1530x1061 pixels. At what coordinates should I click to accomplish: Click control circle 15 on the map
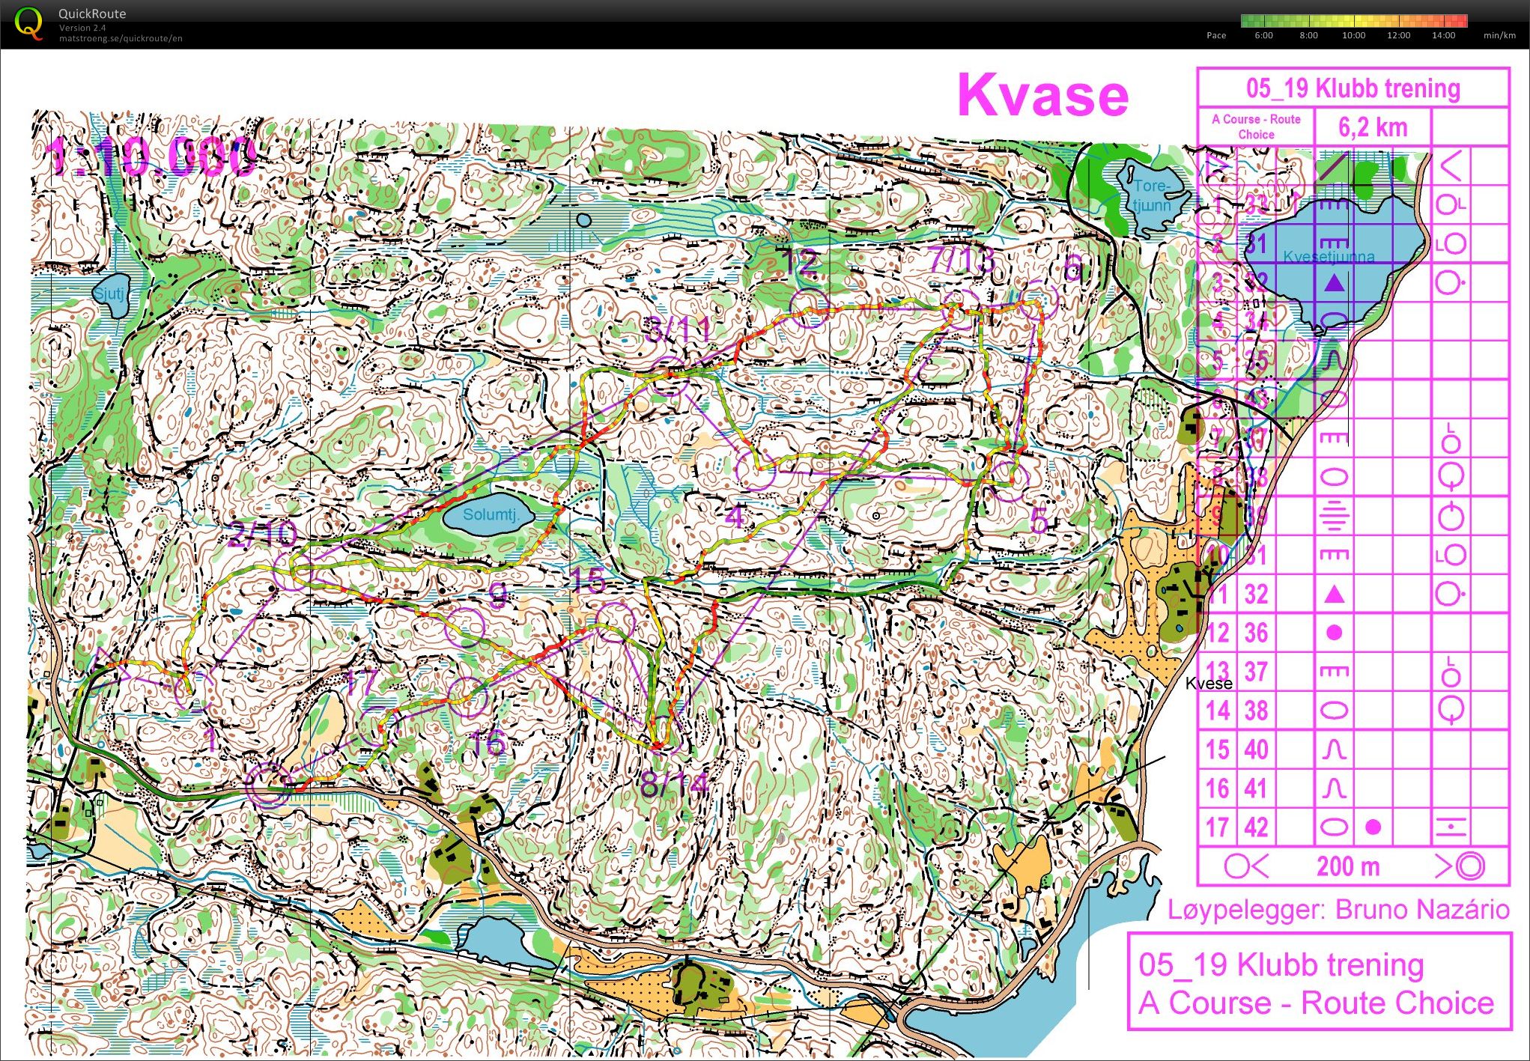tap(614, 622)
